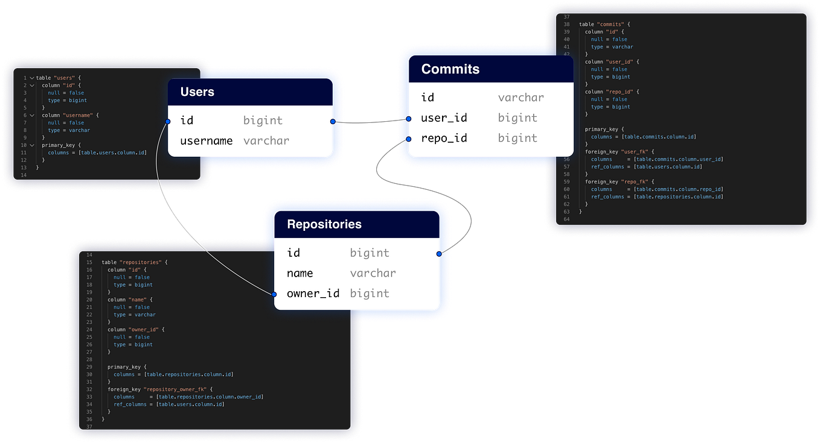Image resolution: width=820 pixels, height=443 pixels.
Task: Click the connection dot on Users id row
Action: click(333, 121)
